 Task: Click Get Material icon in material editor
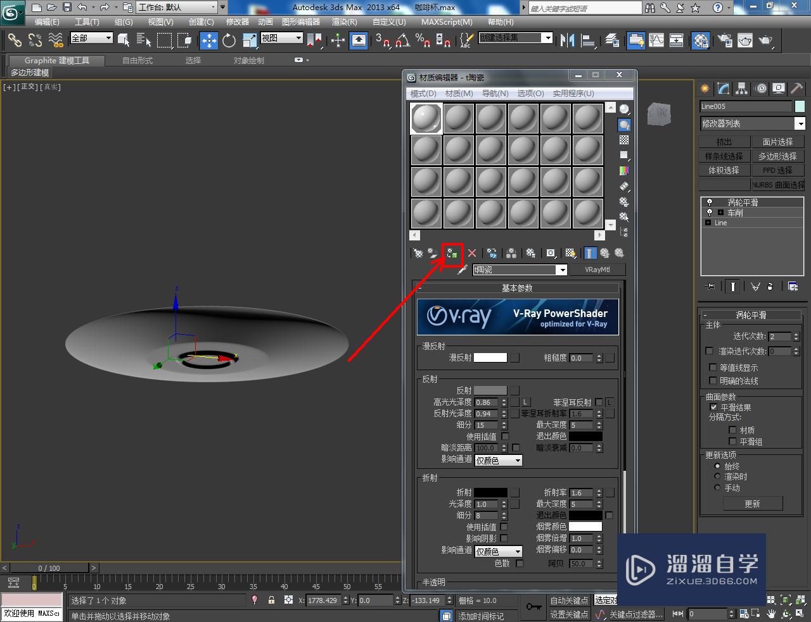click(x=418, y=253)
